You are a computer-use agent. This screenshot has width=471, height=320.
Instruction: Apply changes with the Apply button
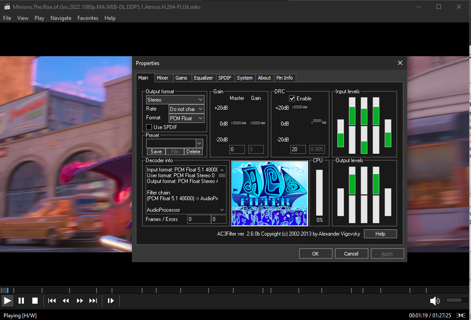(387, 253)
